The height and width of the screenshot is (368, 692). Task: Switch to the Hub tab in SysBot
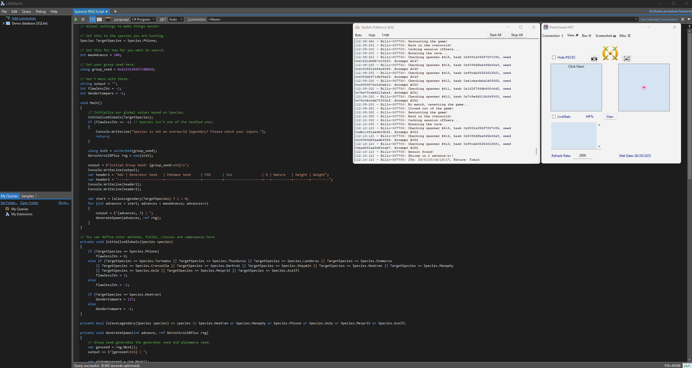[x=372, y=35]
